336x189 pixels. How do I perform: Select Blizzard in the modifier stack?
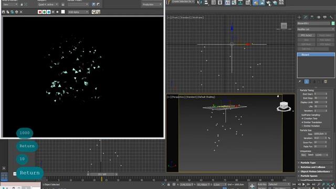click(x=316, y=55)
